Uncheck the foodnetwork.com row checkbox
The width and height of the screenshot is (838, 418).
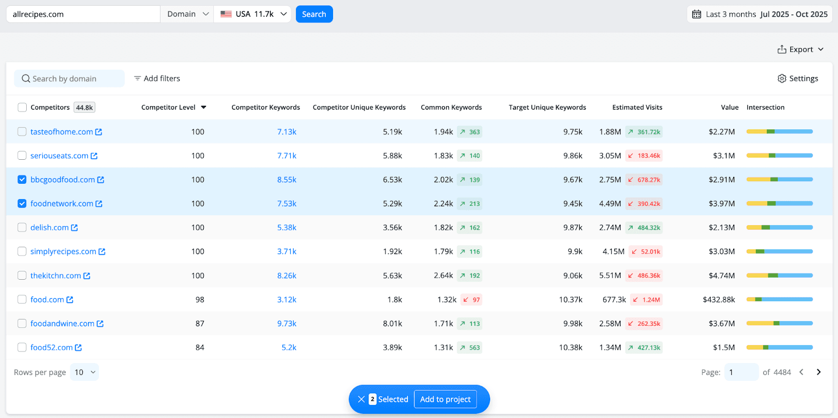pos(22,204)
